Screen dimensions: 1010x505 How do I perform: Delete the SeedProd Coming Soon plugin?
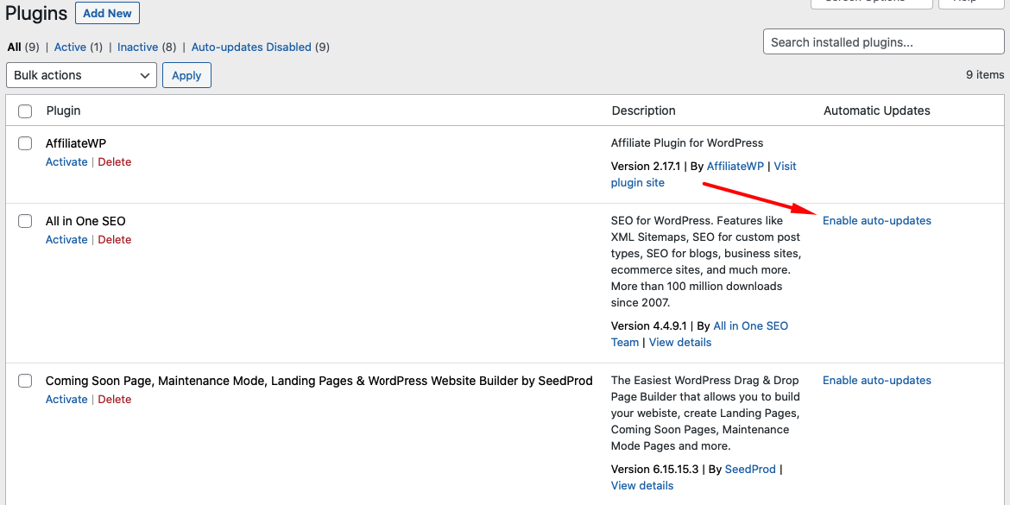point(115,399)
